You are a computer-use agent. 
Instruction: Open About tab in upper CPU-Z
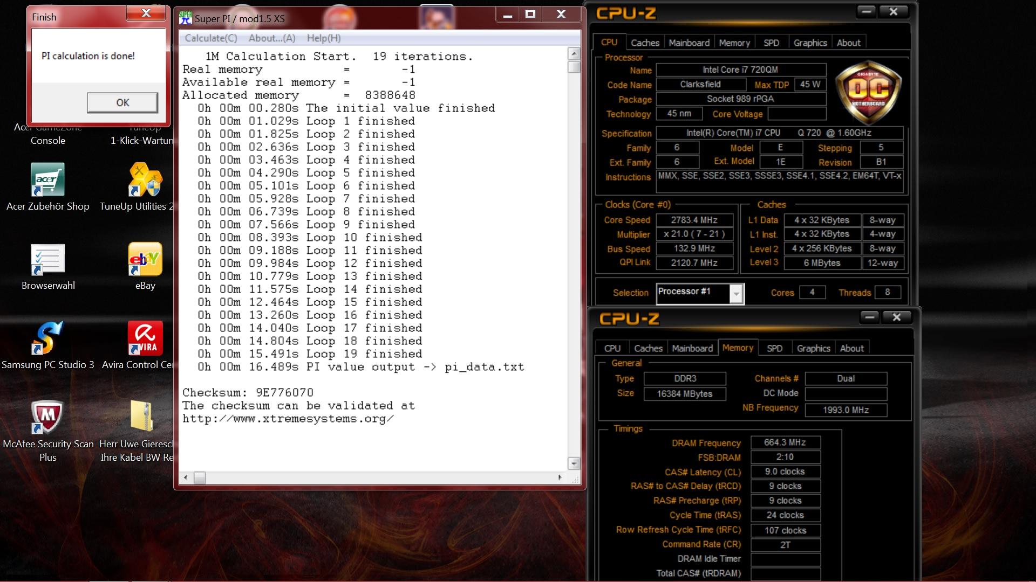849,43
